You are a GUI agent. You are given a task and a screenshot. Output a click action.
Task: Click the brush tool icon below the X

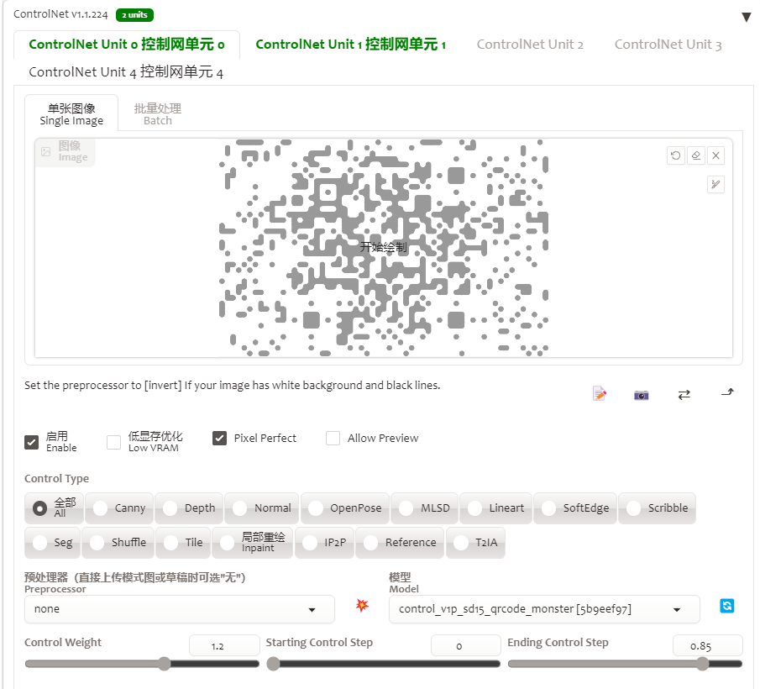pyautogui.click(x=715, y=184)
